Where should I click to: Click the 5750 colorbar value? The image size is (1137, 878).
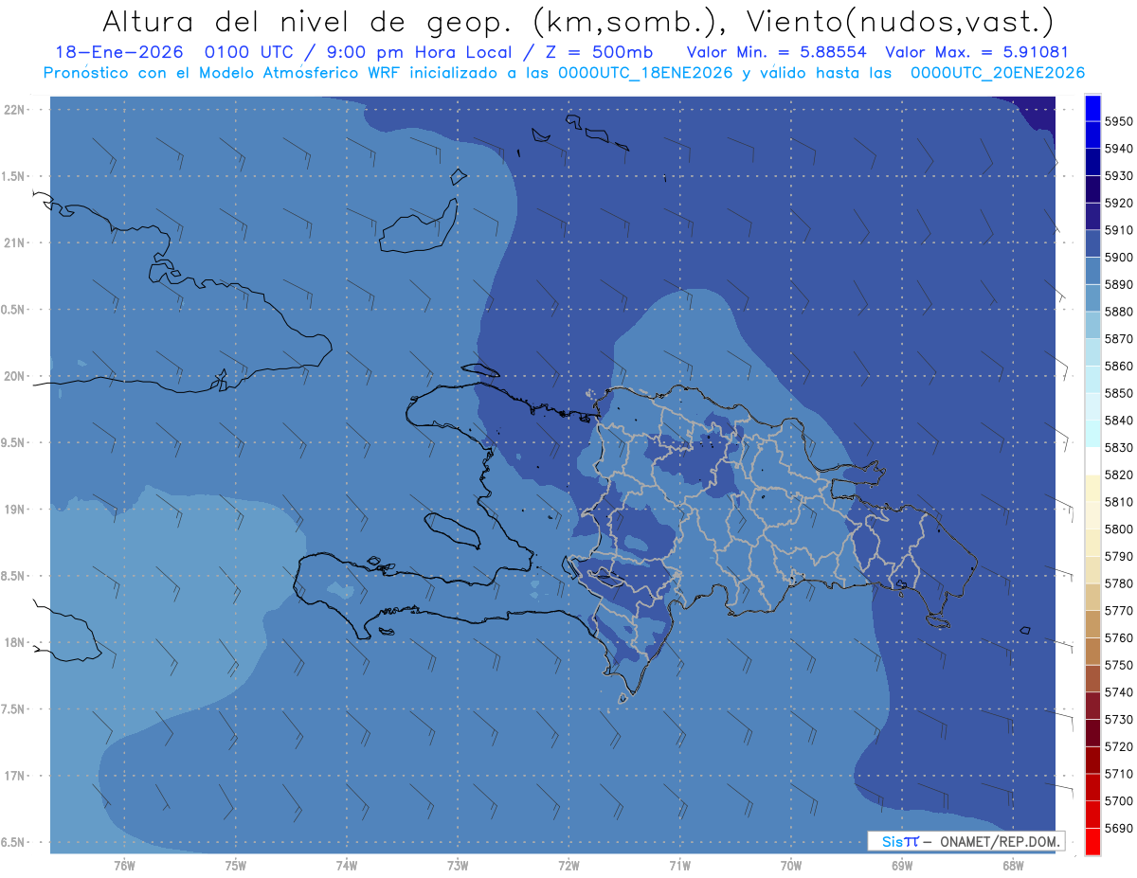click(x=1118, y=665)
